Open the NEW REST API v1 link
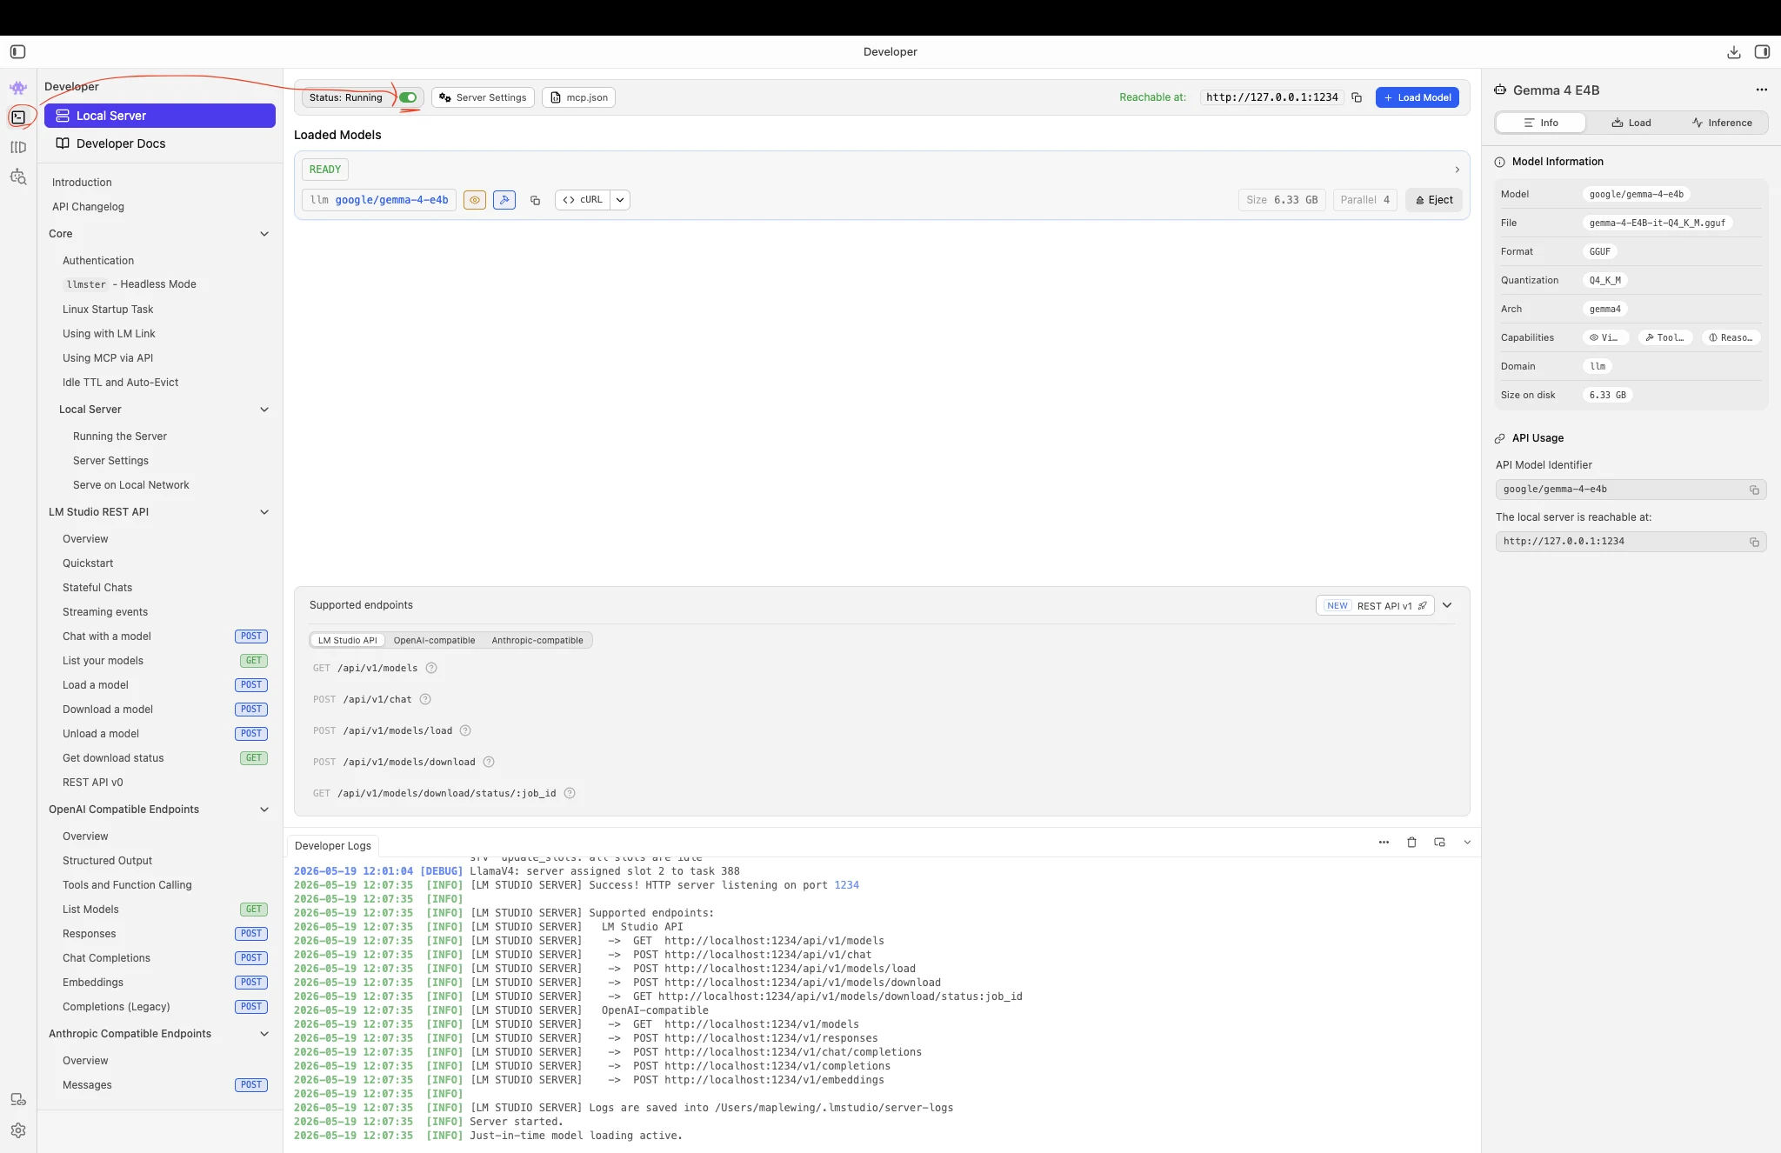Image resolution: width=1781 pixels, height=1153 pixels. click(x=1375, y=606)
